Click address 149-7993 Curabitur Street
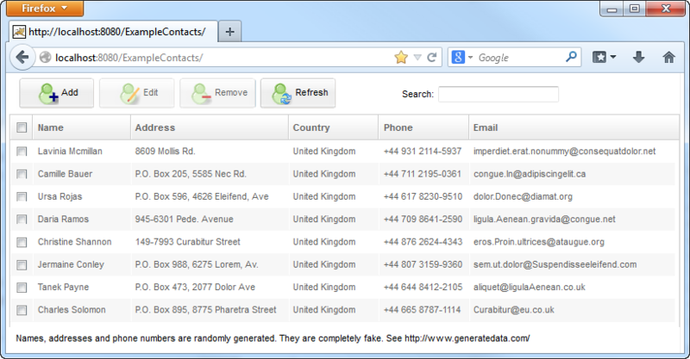Screen dimensions: 690x359 click(x=187, y=242)
